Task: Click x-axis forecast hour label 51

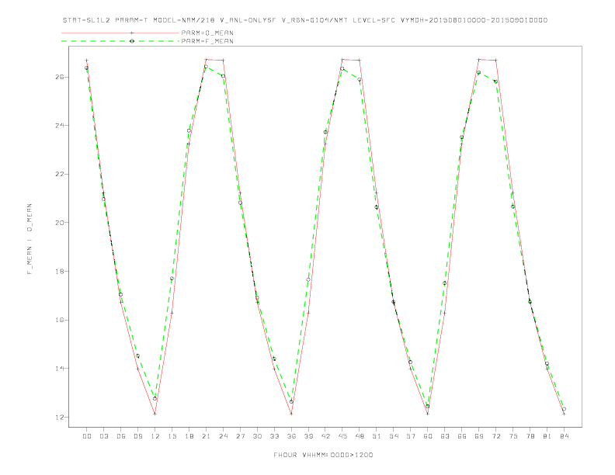Action: pos(377,436)
